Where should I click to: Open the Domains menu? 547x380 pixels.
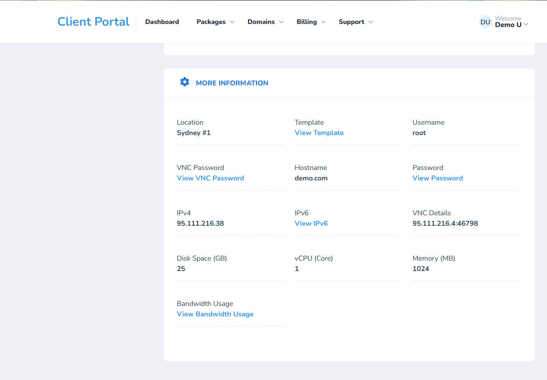pos(261,22)
